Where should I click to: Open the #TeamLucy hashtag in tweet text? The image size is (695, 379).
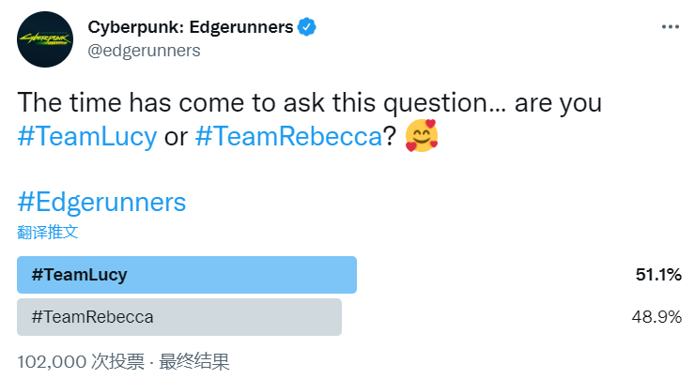(x=87, y=136)
